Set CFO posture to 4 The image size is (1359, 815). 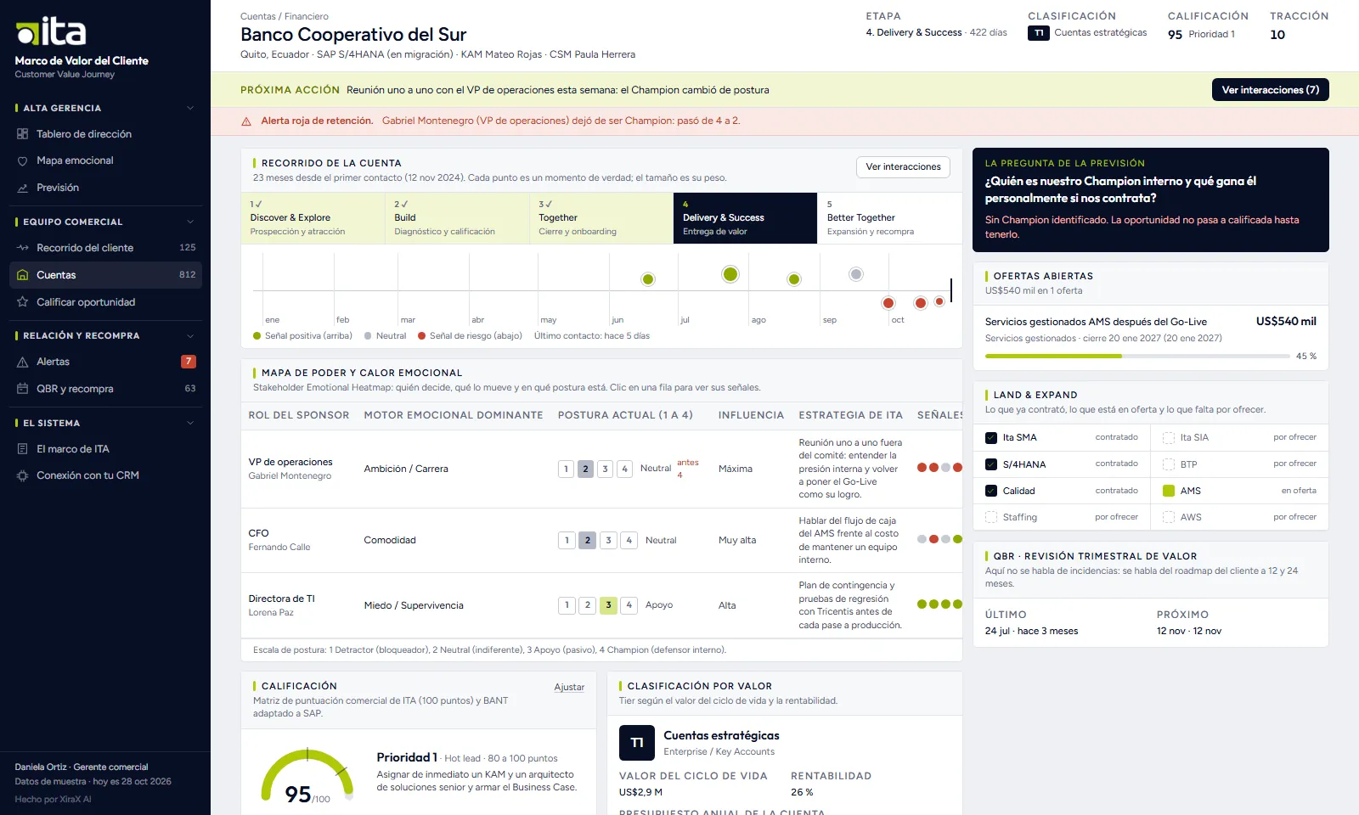(629, 540)
